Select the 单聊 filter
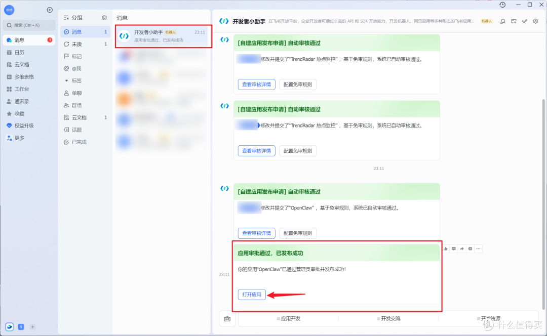Viewport: 547px width, 336px height. pos(85,93)
